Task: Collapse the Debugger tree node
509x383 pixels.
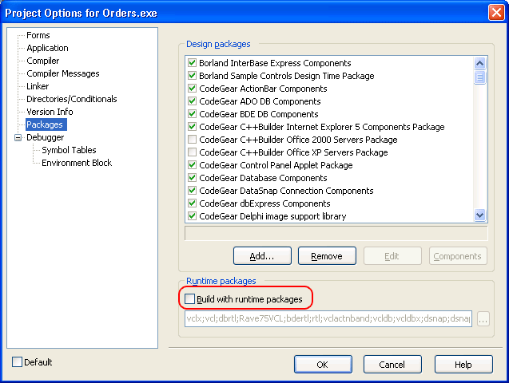Action: [18, 137]
